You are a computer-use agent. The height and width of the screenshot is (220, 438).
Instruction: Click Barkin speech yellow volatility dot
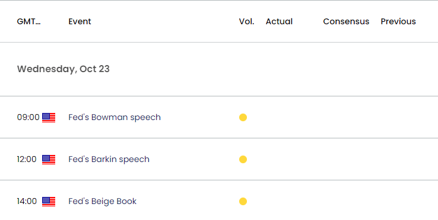click(x=243, y=160)
